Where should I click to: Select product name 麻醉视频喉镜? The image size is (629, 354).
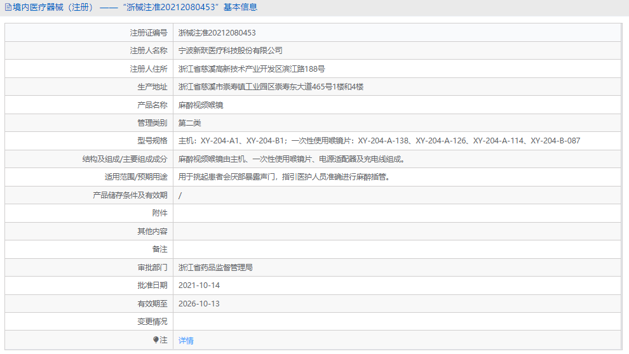[x=201, y=105]
